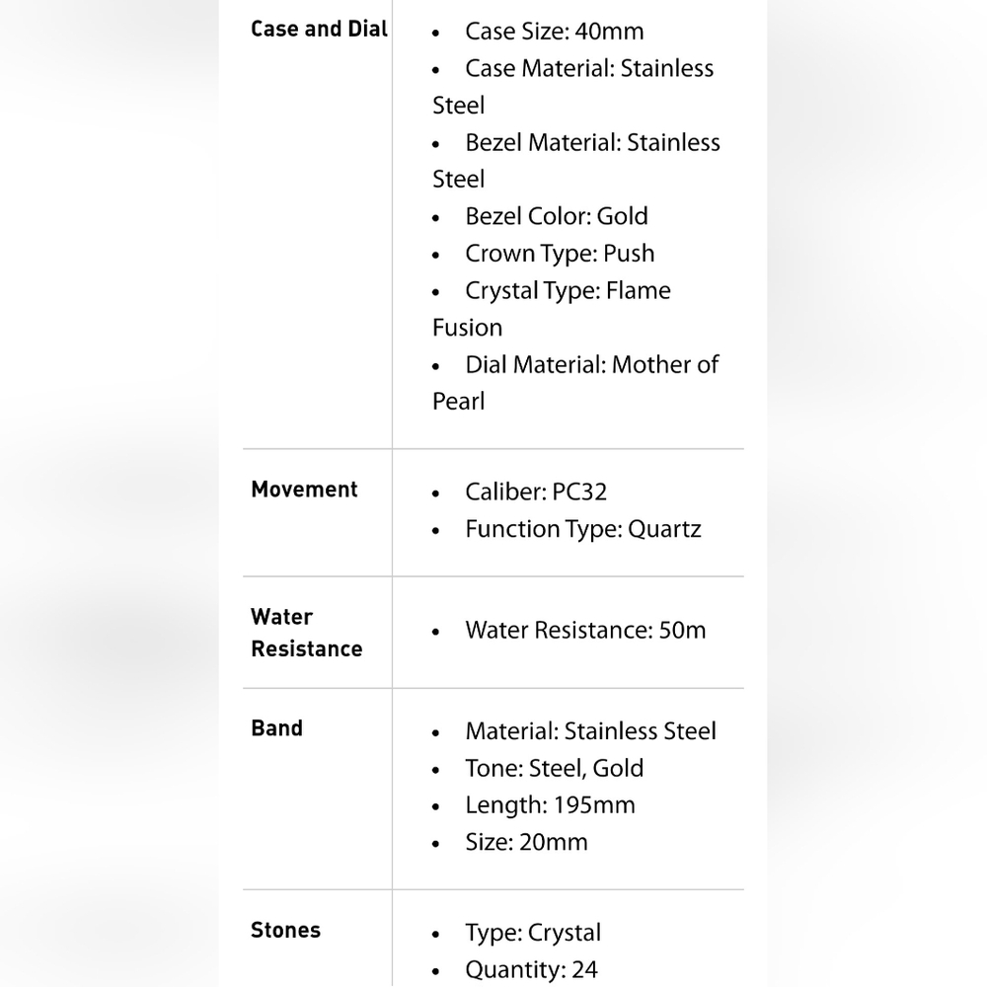Click the Bezel Color: Gold line
This screenshot has width=987, height=987.
pyautogui.click(x=557, y=216)
